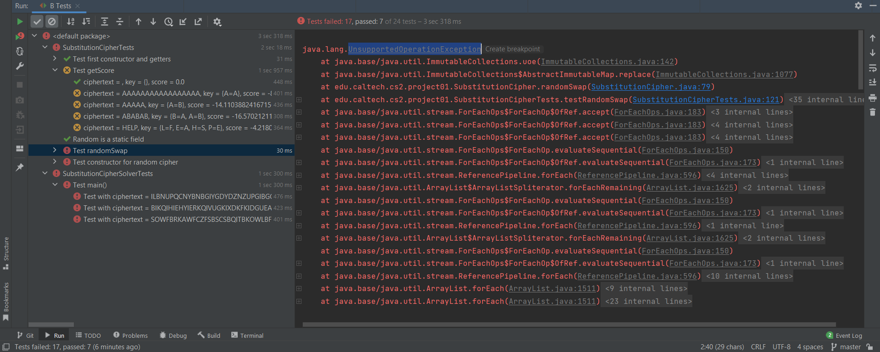880x352 pixels.
Task: Select the Random is a static field test
Action: tap(108, 139)
